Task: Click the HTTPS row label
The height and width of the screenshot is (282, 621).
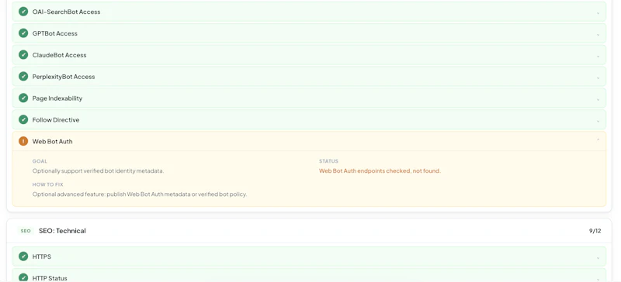Action: 42,256
